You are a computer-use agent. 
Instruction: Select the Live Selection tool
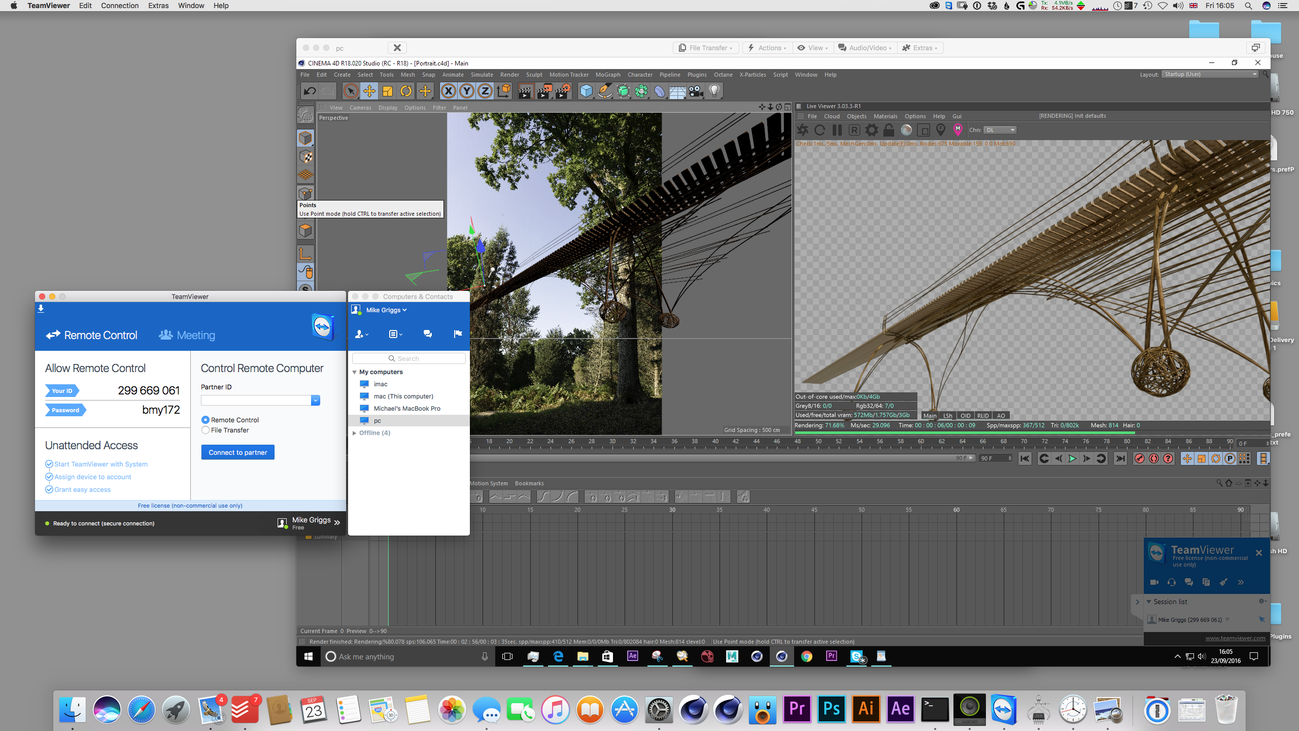coord(351,91)
